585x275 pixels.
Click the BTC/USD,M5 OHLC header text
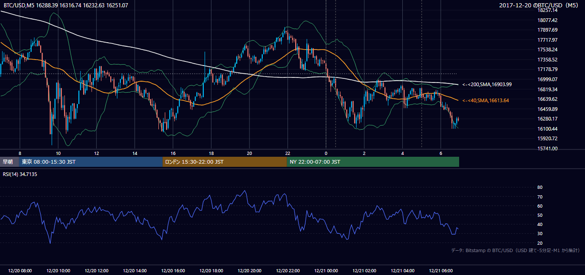[65, 5]
